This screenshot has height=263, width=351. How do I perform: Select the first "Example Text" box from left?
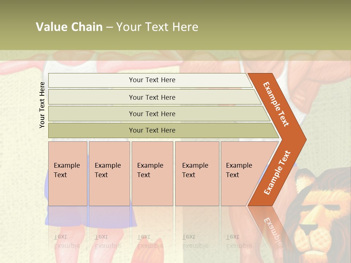pos(68,174)
